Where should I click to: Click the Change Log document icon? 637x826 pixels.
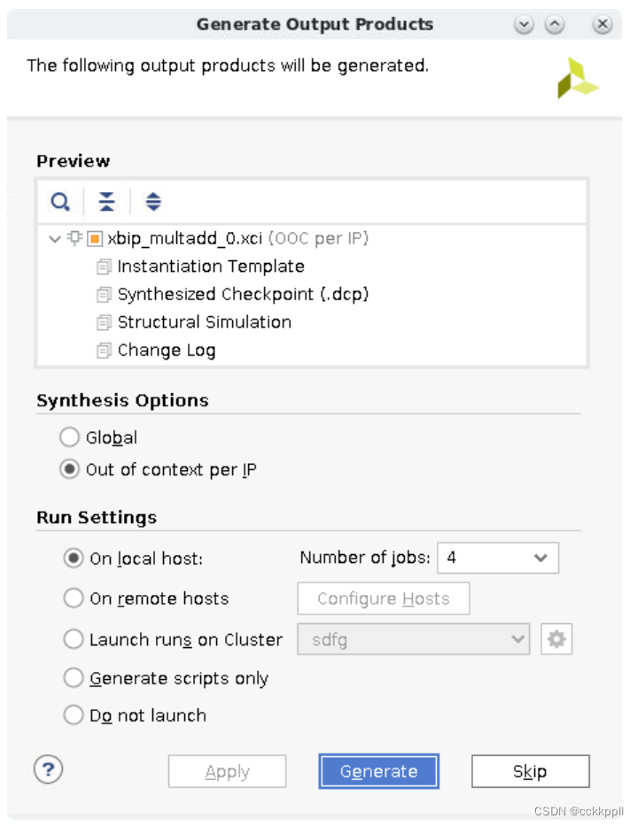(x=105, y=351)
